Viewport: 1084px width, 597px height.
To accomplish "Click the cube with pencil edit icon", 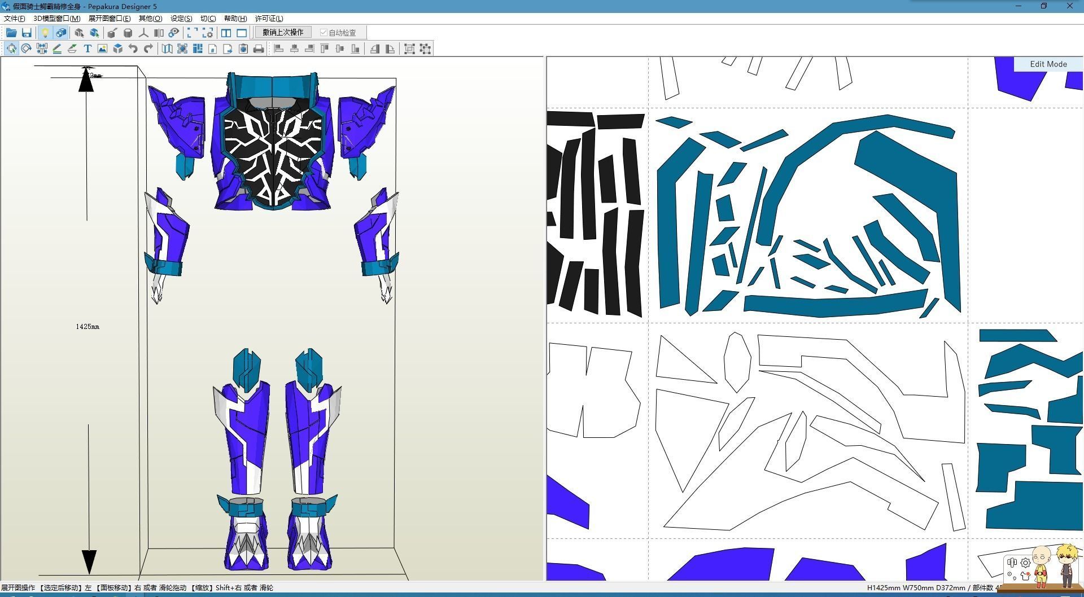I will coord(112,33).
